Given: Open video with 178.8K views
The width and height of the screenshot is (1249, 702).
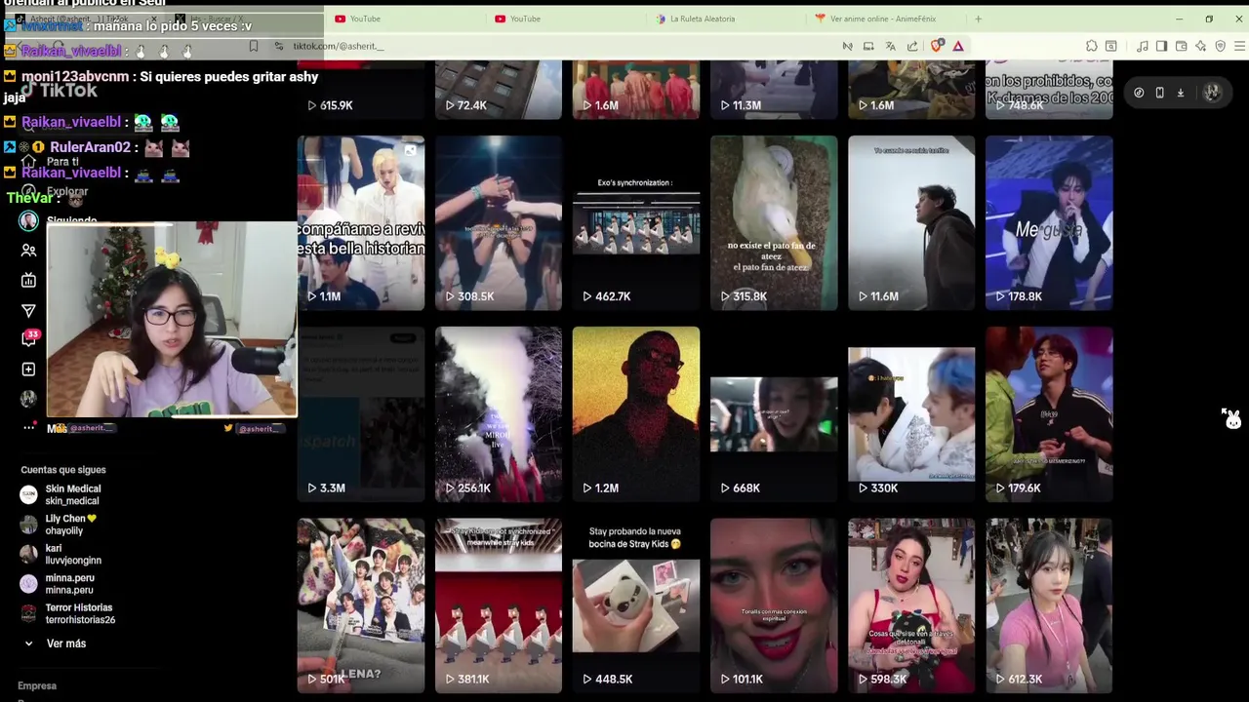Looking at the screenshot, I should coord(1049,223).
